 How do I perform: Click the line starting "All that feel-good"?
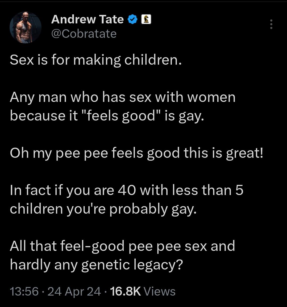coord(122,246)
